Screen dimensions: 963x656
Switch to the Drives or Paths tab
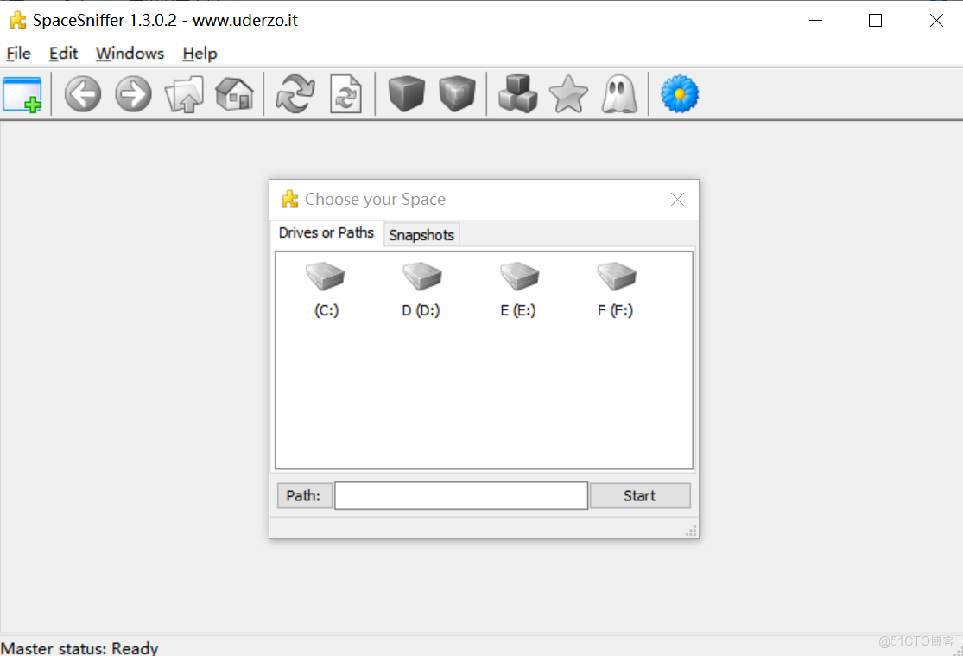[x=326, y=233]
